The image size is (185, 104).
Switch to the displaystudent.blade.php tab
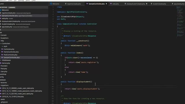(x=136, y=4)
